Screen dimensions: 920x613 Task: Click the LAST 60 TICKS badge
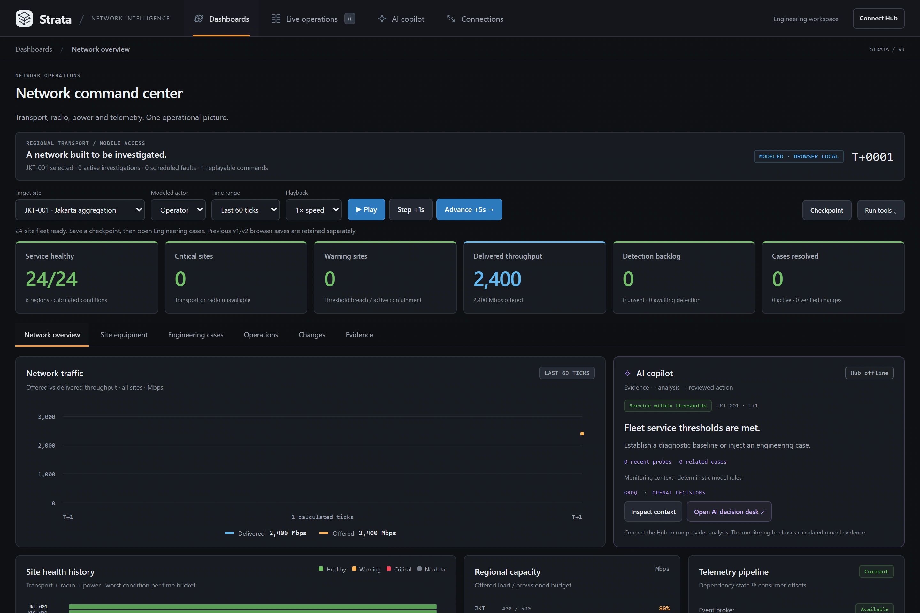pyautogui.click(x=567, y=373)
